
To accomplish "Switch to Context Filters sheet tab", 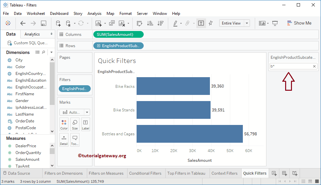I will (x=224, y=173).
